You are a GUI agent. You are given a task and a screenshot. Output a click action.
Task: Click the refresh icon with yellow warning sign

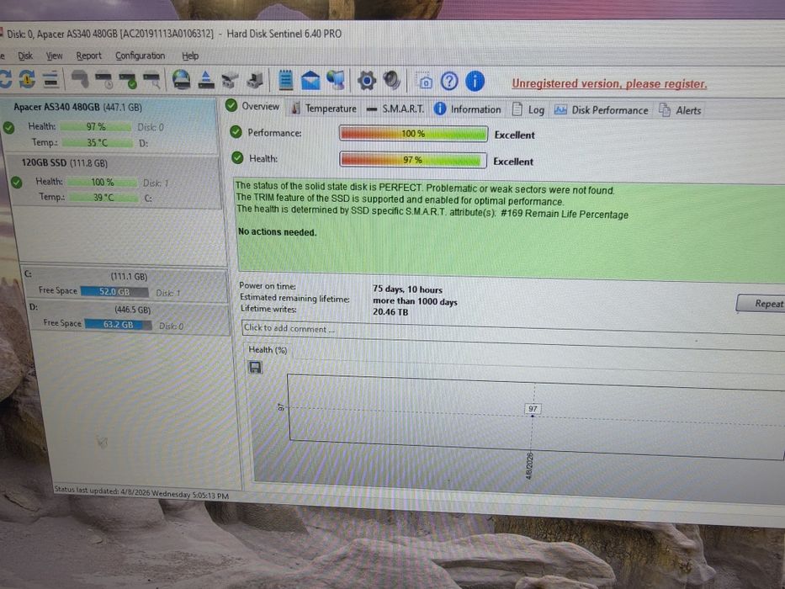[x=27, y=78]
